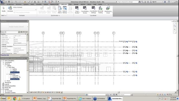Select Mechanical Roof under Ceiling Plans
Viewport: 179px width, 101px height.
pyautogui.click(x=15, y=79)
